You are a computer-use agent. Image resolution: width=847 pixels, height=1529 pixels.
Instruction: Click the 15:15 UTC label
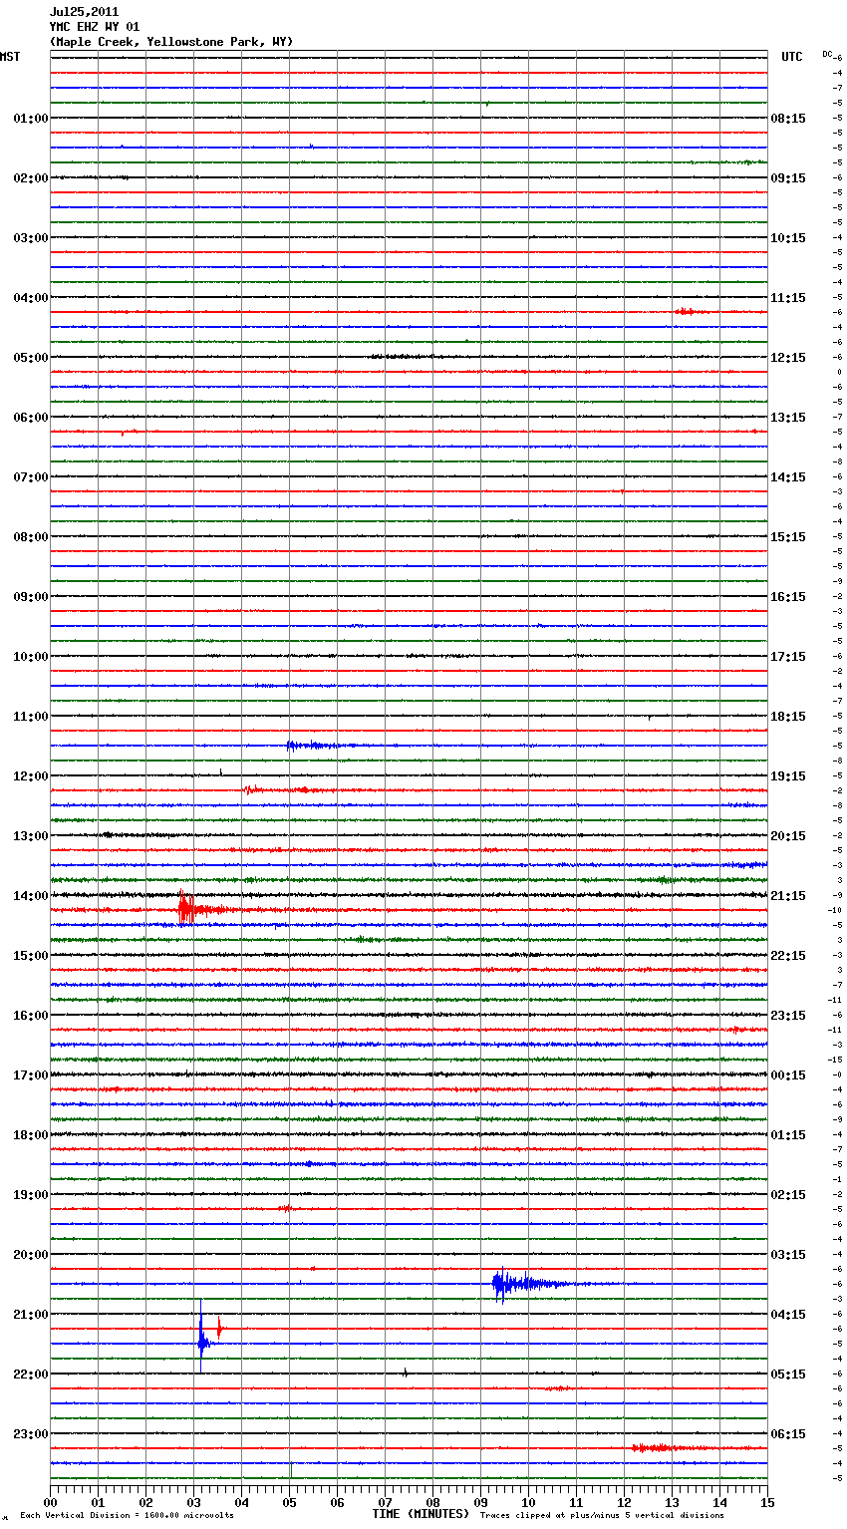pos(788,537)
